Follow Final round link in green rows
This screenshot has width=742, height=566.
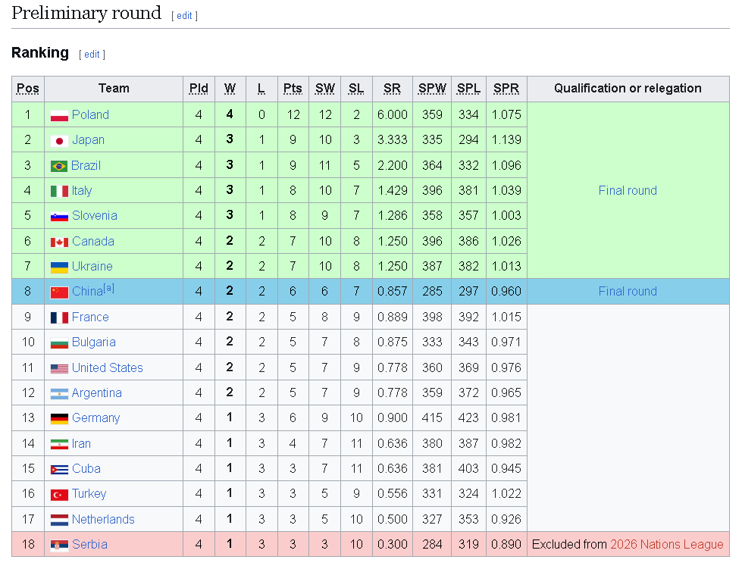tap(628, 191)
